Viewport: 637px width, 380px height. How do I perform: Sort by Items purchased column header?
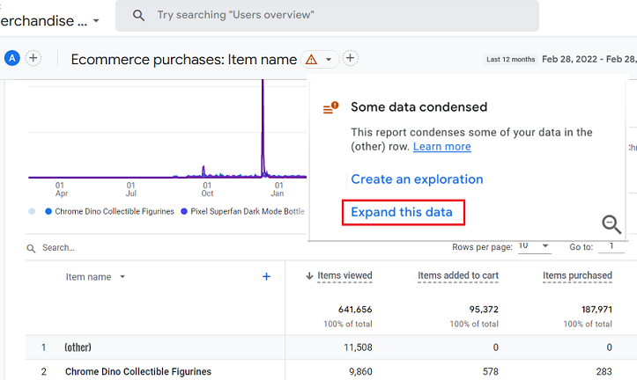click(577, 276)
